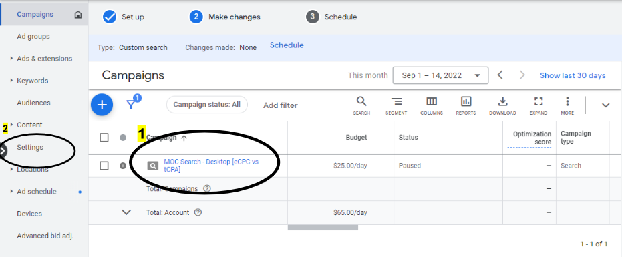The width and height of the screenshot is (622, 257).
Task: Click step 2 Make changes circle
Action: 196,17
